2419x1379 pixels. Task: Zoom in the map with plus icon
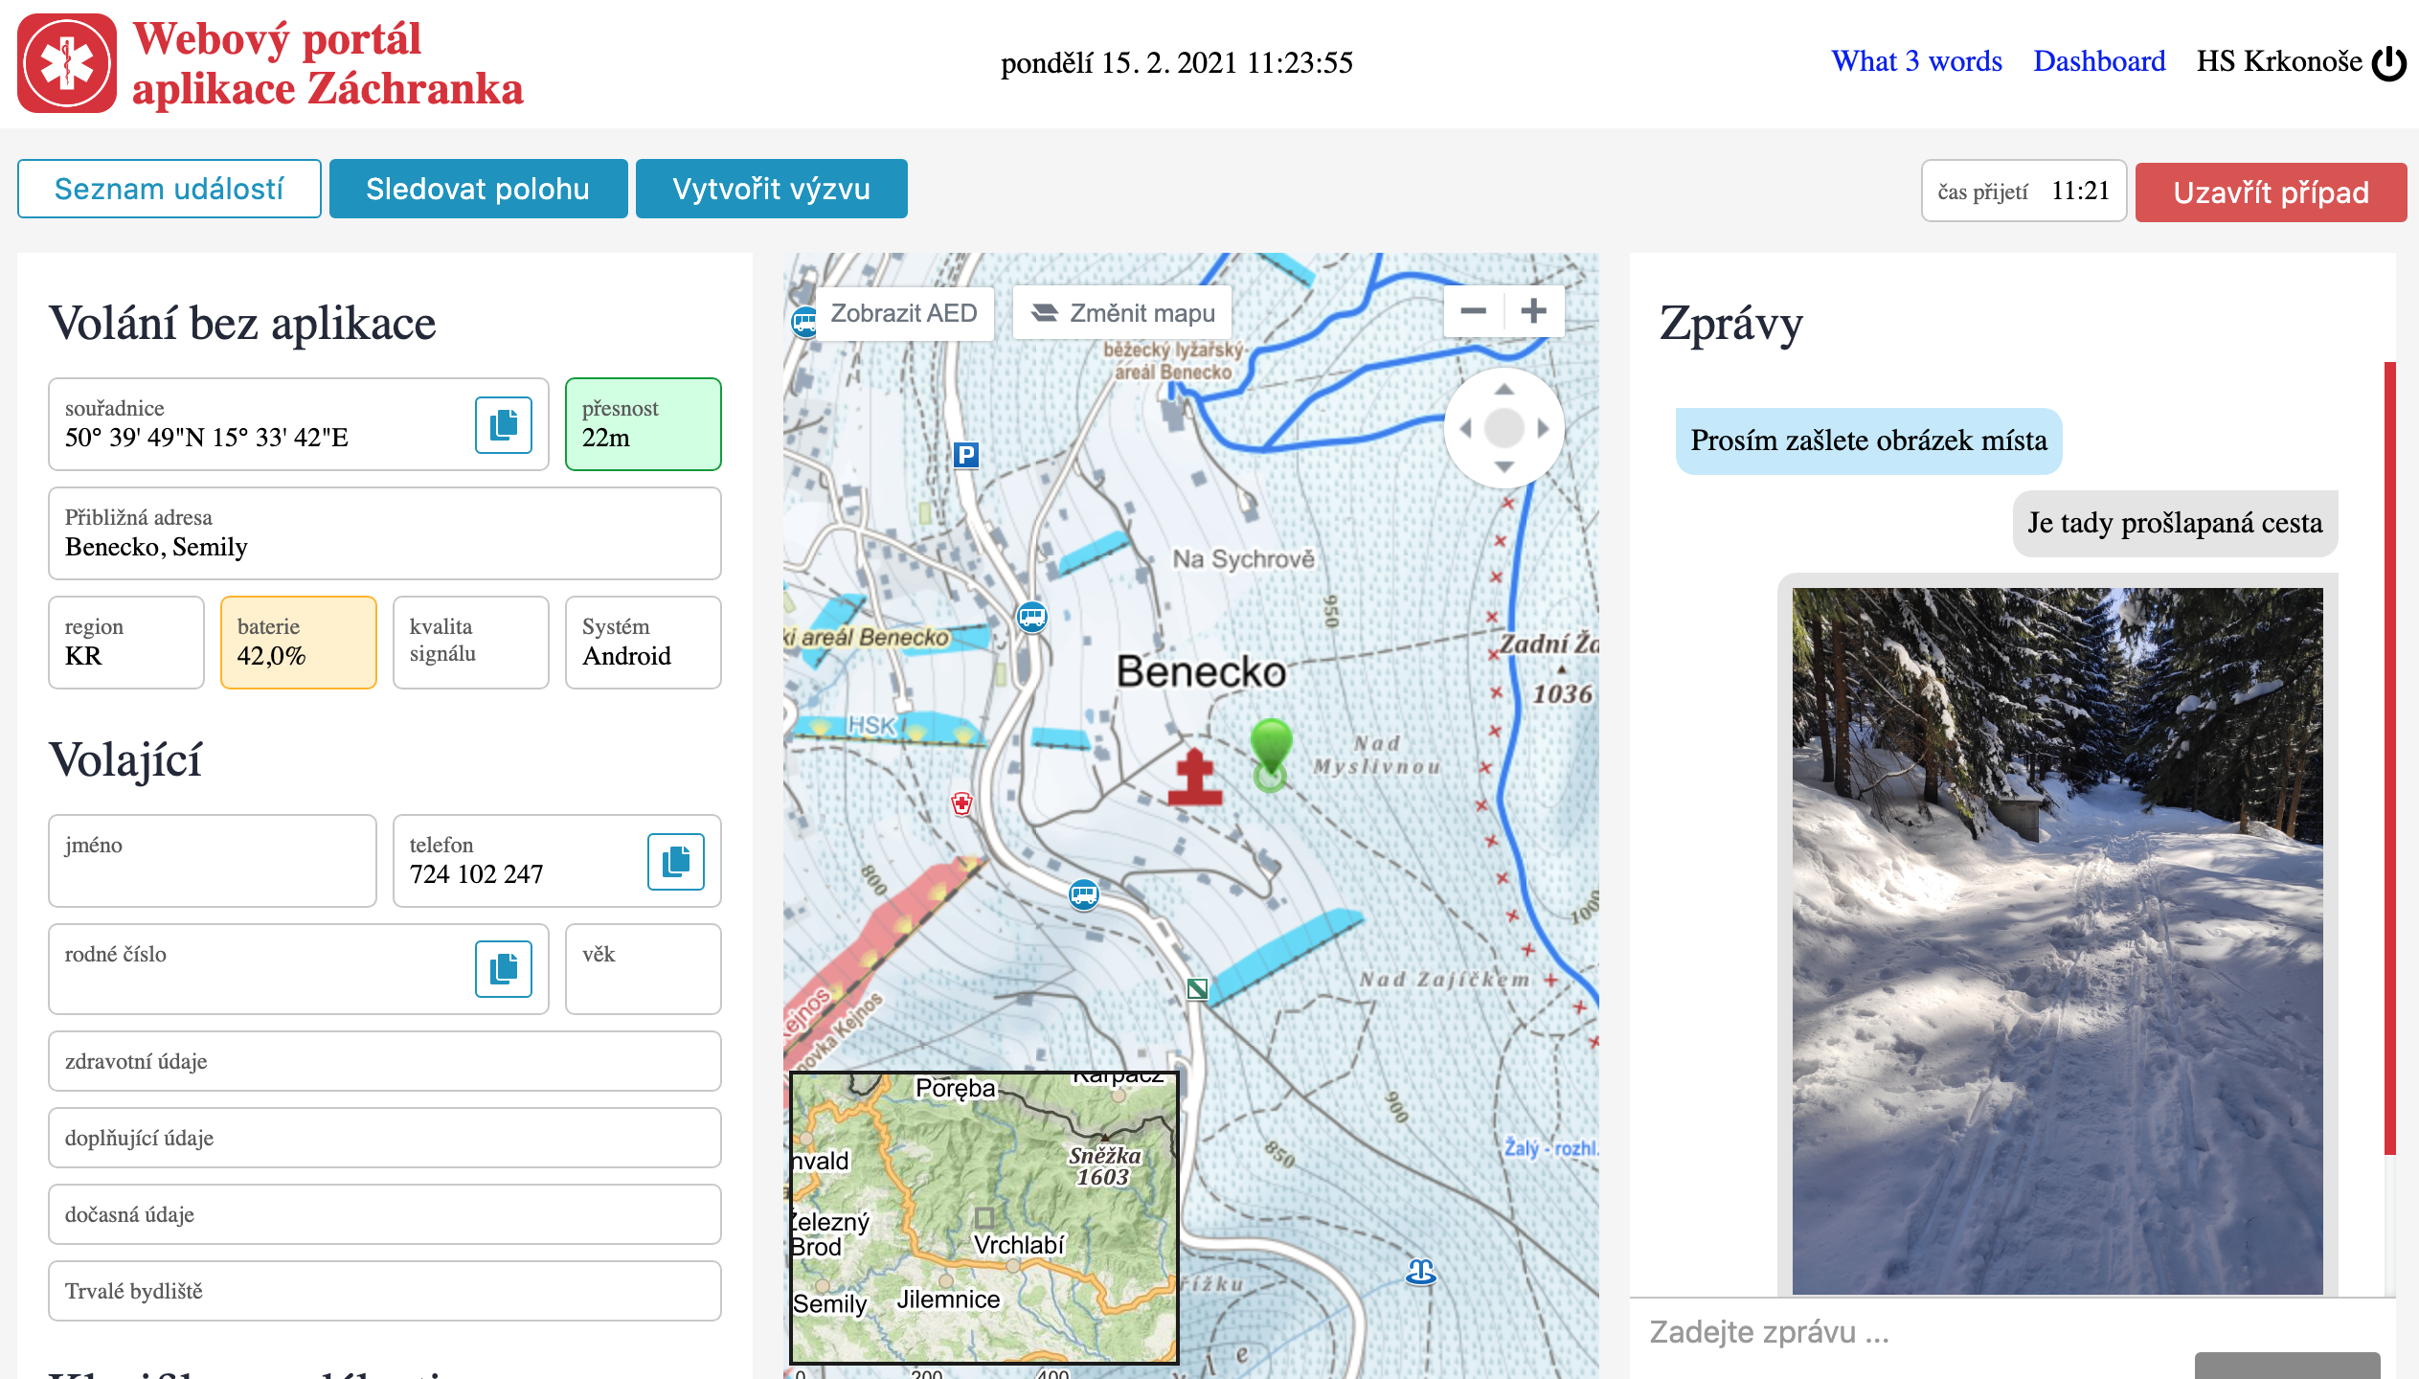(x=1534, y=311)
